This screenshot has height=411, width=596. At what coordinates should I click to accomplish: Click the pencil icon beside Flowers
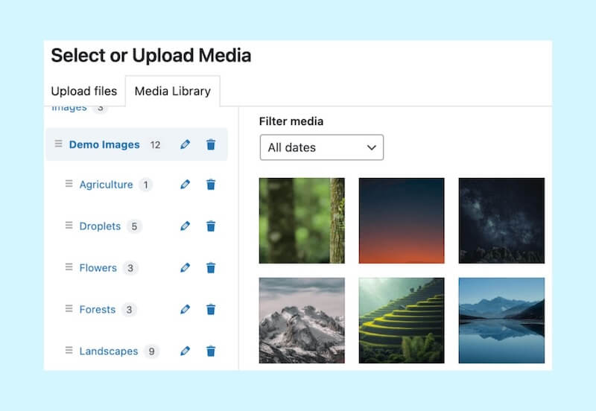tap(186, 268)
